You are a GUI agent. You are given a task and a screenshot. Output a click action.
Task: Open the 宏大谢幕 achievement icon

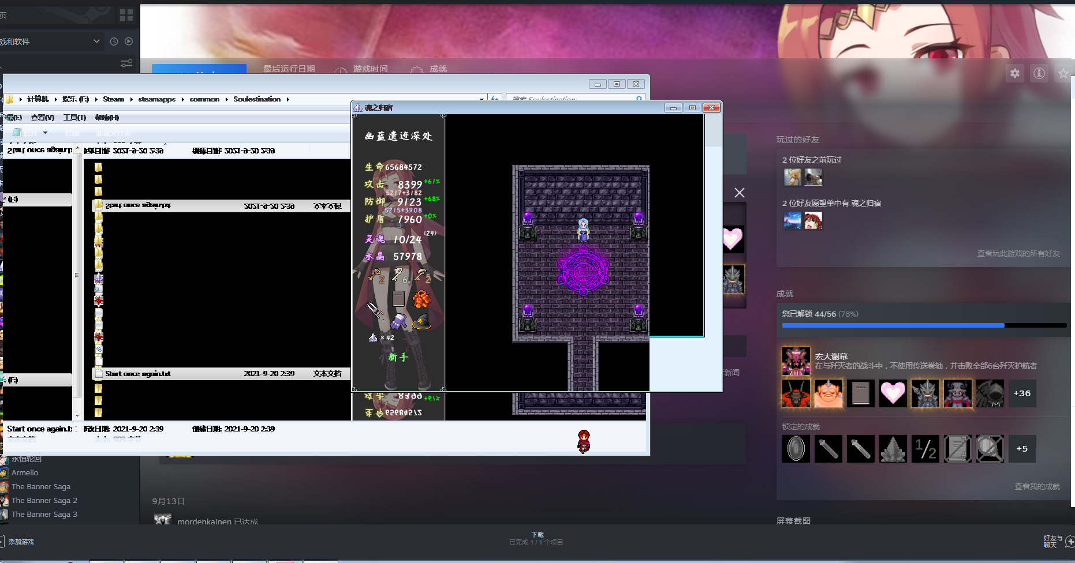796,361
